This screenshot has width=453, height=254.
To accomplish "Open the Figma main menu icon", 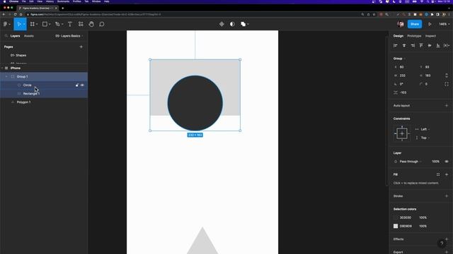I will pos(6,24).
